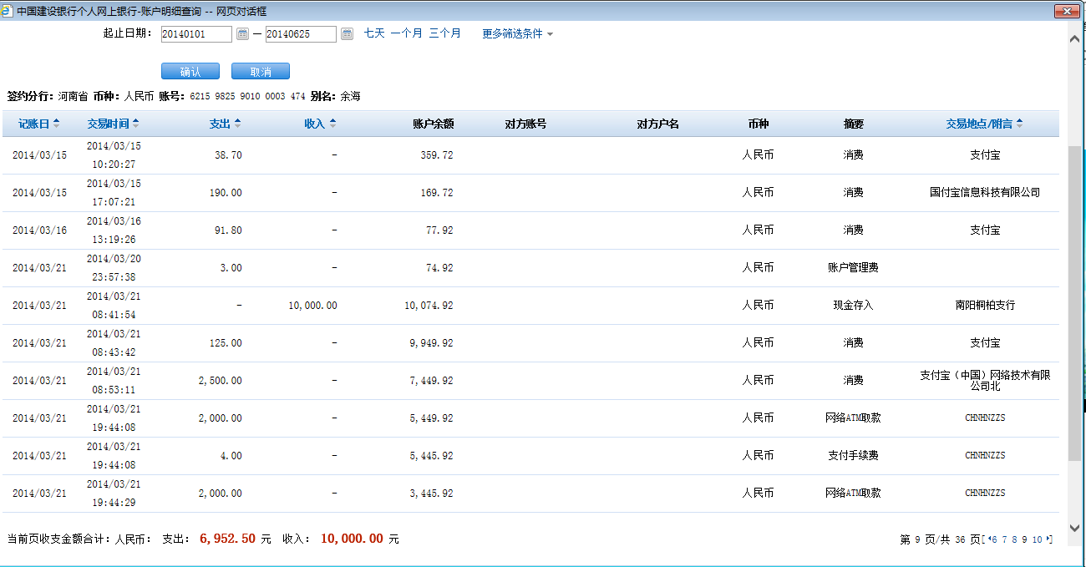Screen dimensions: 1086x567
Task: Select the 一个月 date range link
Action: 406,33
